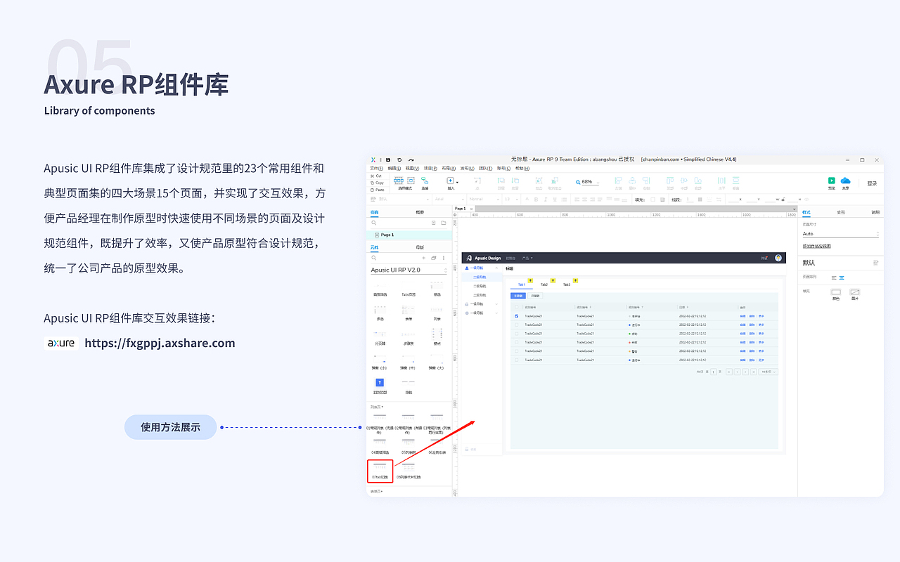Image resolution: width=900 pixels, height=562 pixels.
Task: Click the fill color swatch after 填充
Action: (x=652, y=200)
